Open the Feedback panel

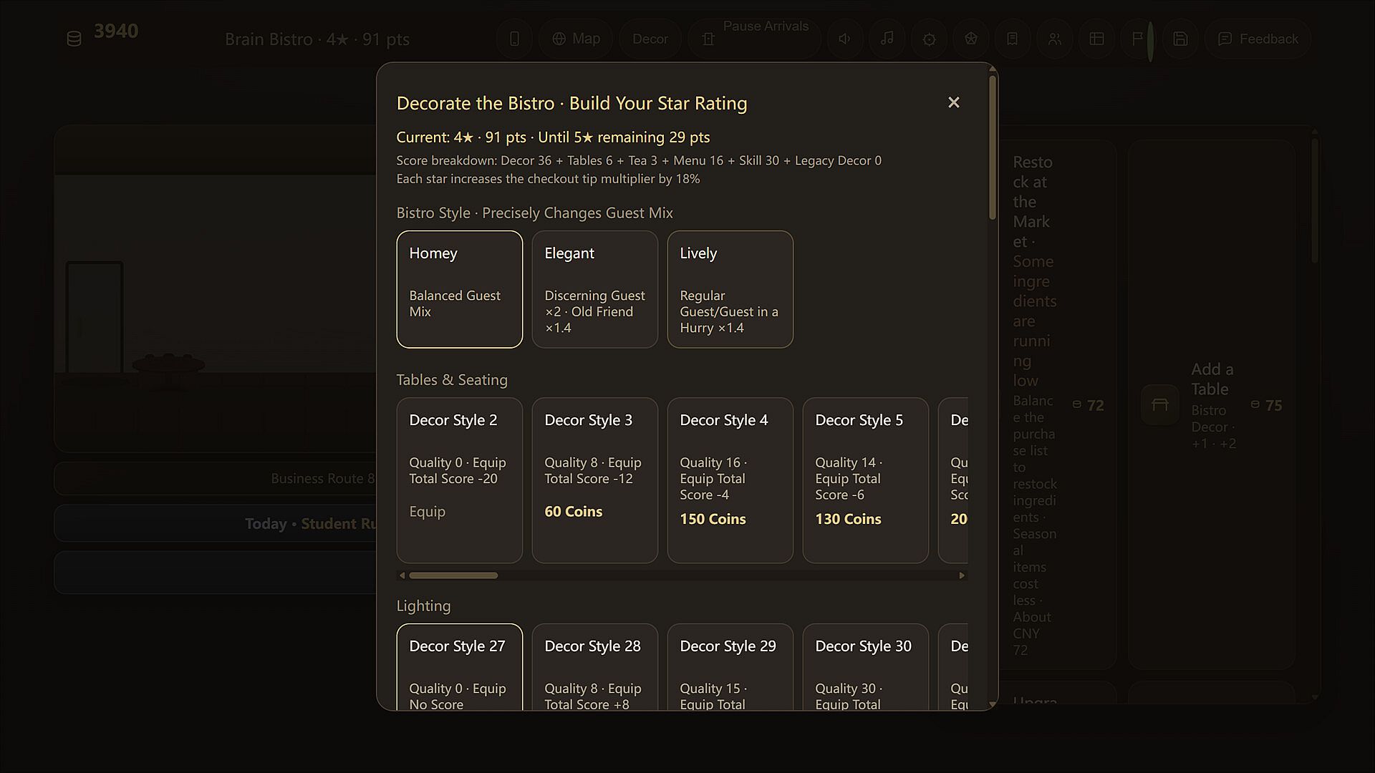(1258, 39)
